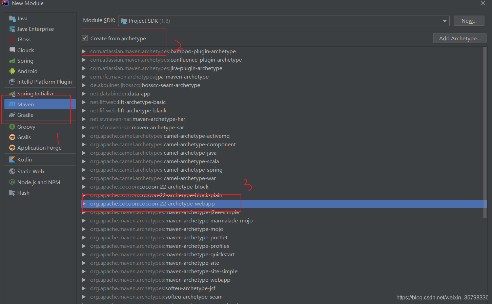Image resolution: width=492 pixels, height=304 pixels.
Task: Choose Kotlin module type
Action: click(x=40, y=159)
